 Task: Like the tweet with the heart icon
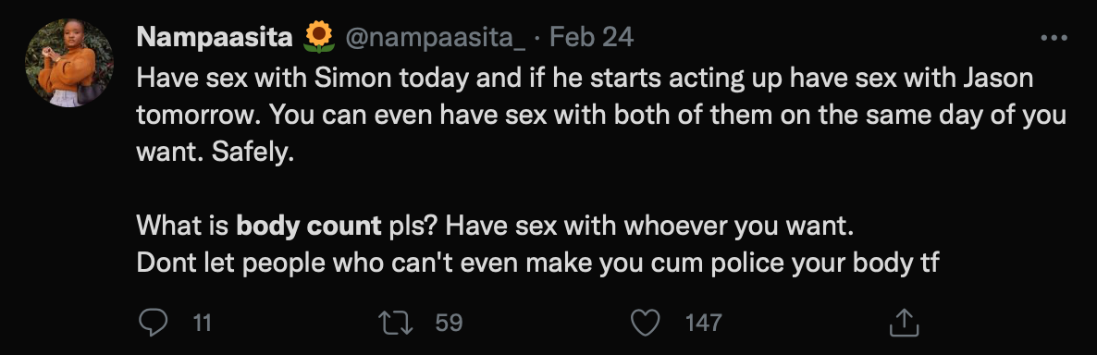pyautogui.click(x=645, y=322)
